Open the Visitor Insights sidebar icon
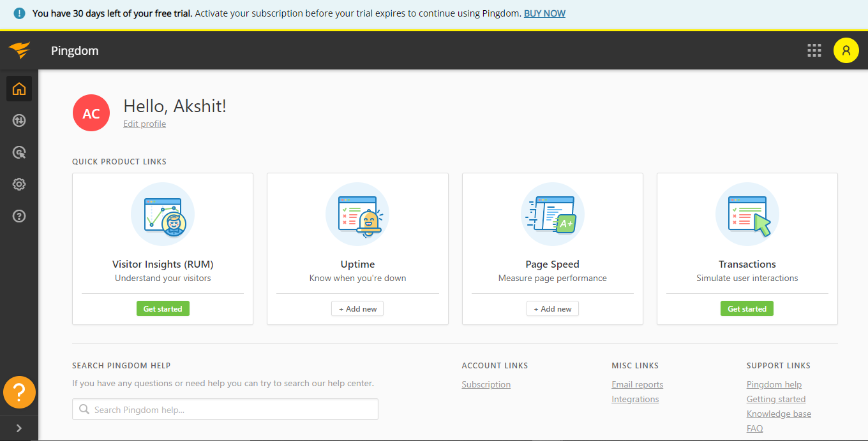This screenshot has width=868, height=441. point(19,152)
